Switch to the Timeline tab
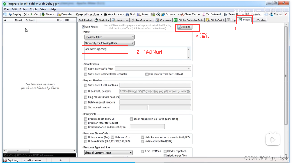The width and height of the screenshot is (293, 163). click(x=259, y=20)
